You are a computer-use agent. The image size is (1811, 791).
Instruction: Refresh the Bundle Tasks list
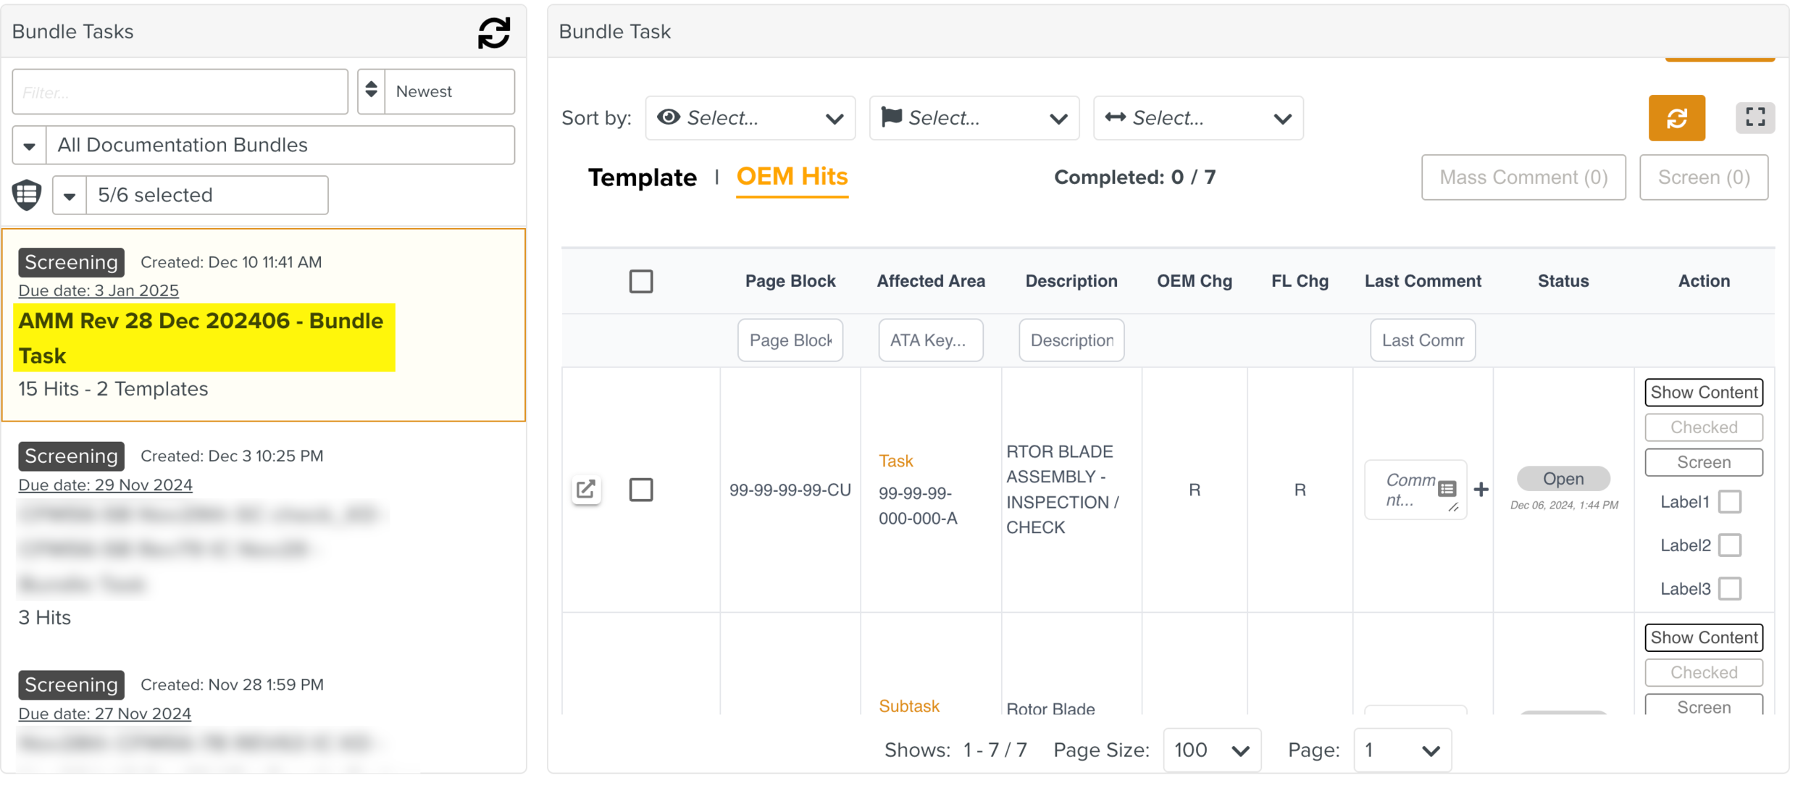click(x=494, y=33)
